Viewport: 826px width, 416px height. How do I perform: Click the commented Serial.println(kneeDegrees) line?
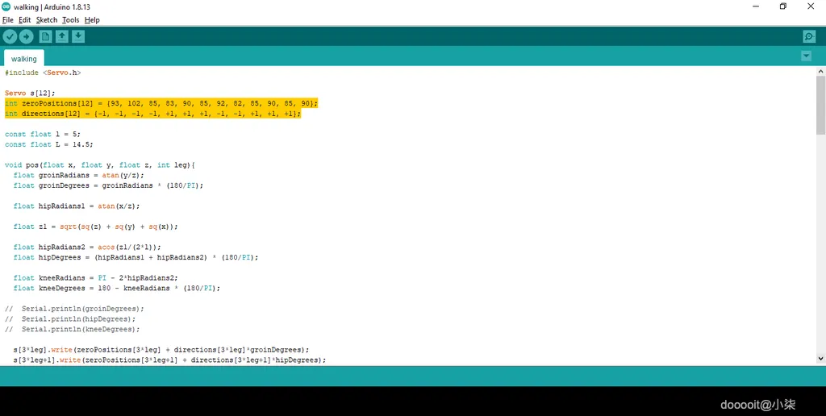[x=72, y=329]
